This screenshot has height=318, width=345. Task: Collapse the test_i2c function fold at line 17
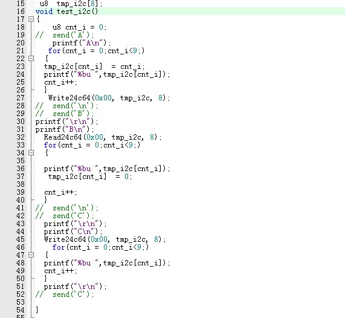pos(31,19)
